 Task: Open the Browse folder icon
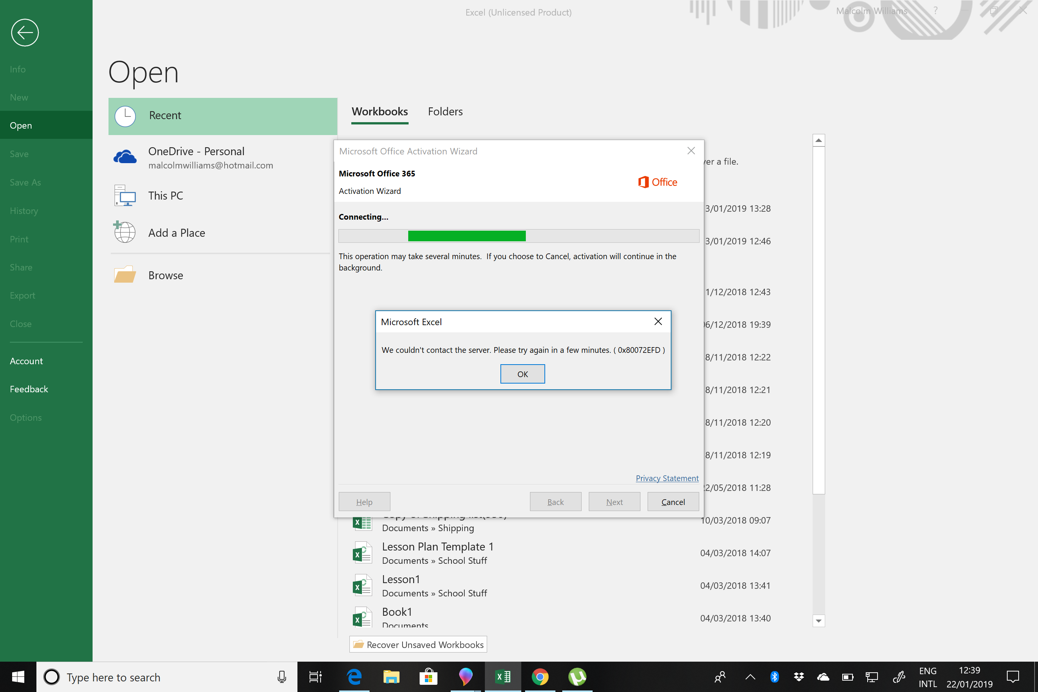tap(125, 275)
